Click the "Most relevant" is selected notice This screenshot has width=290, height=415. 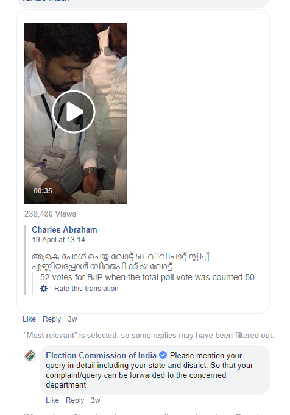click(x=149, y=335)
